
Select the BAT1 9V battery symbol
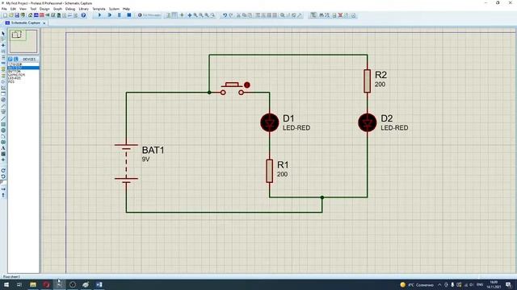126,163
